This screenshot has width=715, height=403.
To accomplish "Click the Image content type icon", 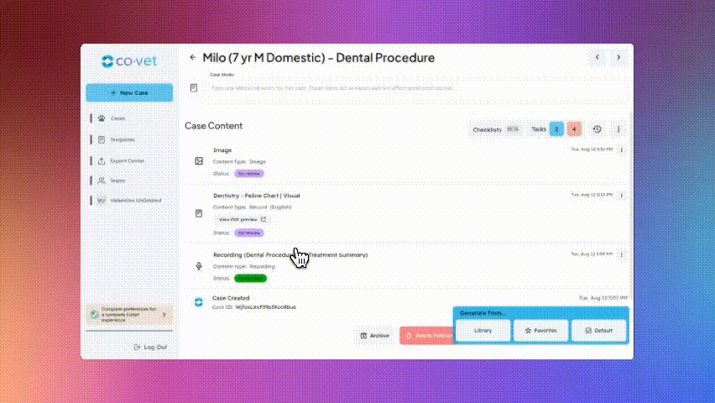I will tap(199, 161).
